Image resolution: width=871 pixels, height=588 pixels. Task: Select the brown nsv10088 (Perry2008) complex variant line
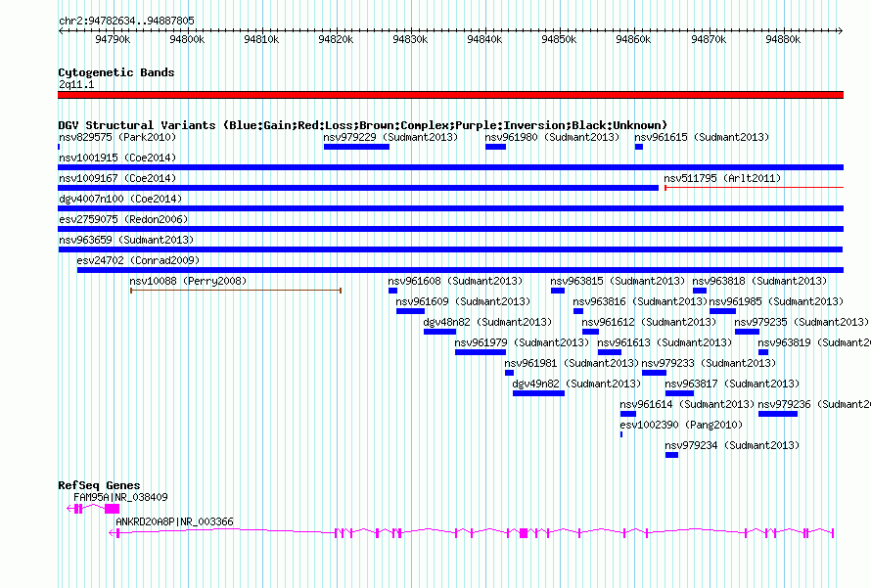pos(236,291)
